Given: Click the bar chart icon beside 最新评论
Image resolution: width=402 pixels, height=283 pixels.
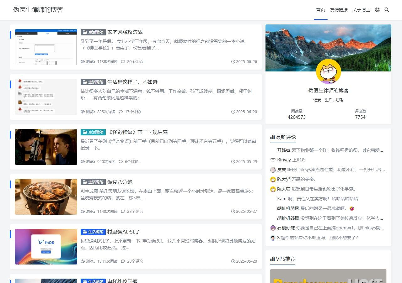Looking at the screenshot, I should tap(272, 137).
